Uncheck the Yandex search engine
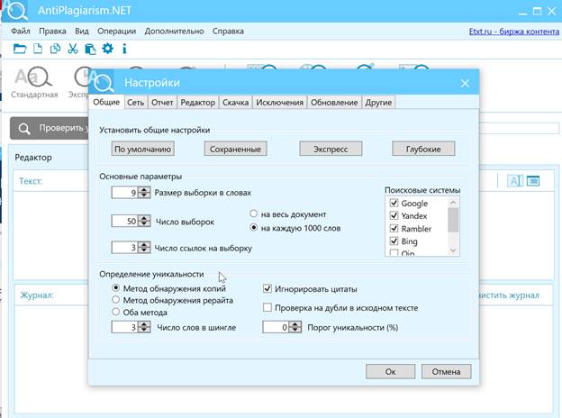 point(394,215)
